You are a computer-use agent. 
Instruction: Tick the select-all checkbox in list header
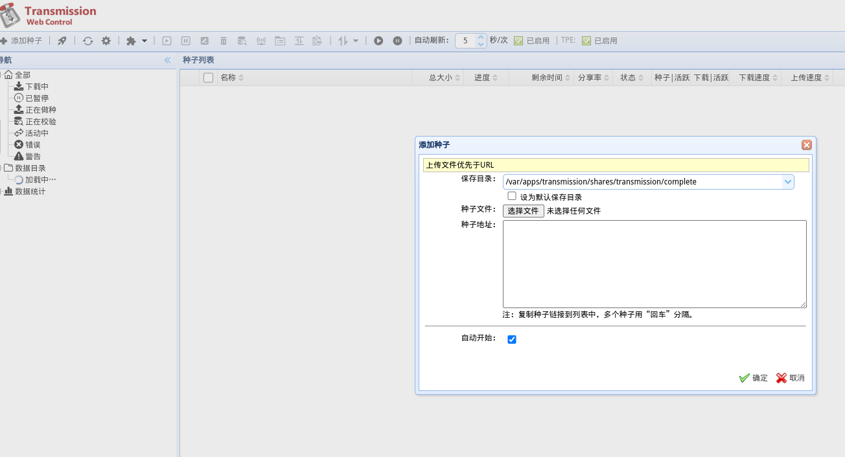(208, 78)
